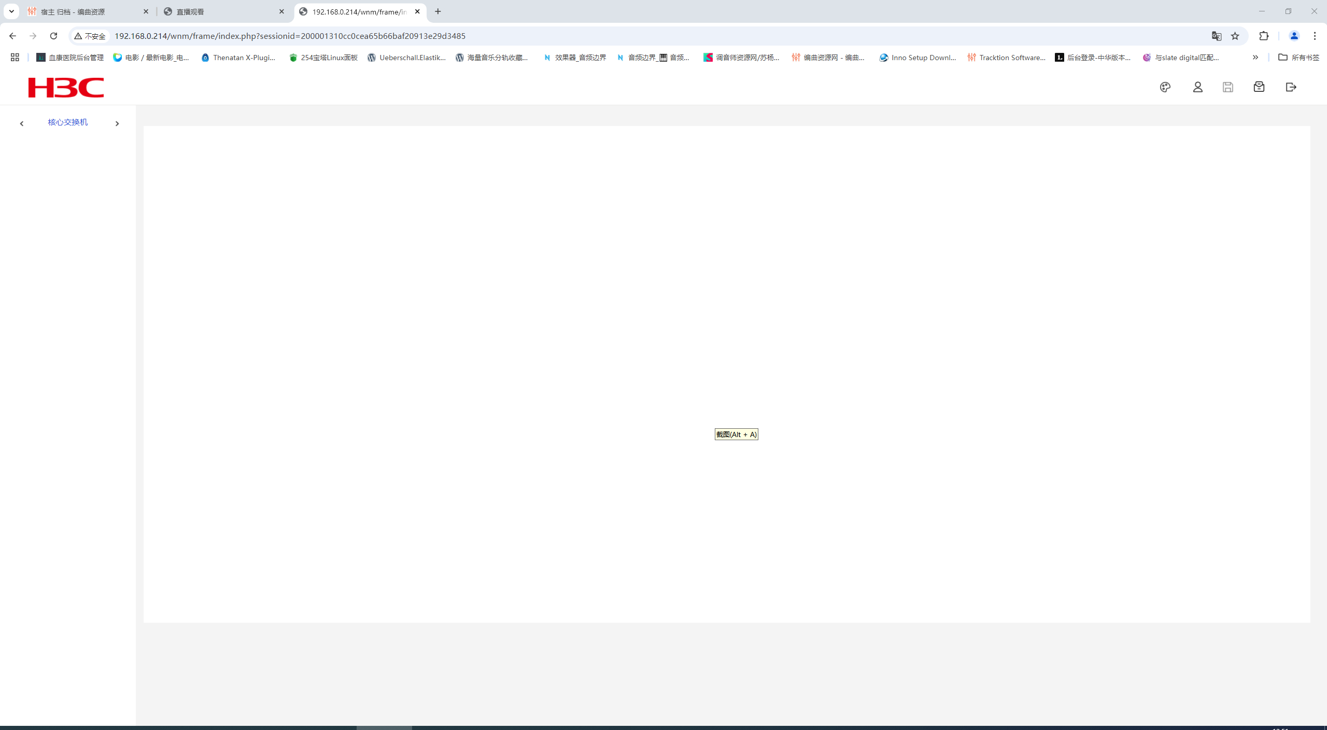Click the 核心交换机 link
Screen dimensions: 1327x730
coord(68,122)
